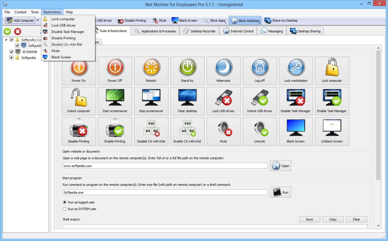This screenshot has width=388, height=241.
Task: Click the Run program button
Action: (x=280, y=192)
